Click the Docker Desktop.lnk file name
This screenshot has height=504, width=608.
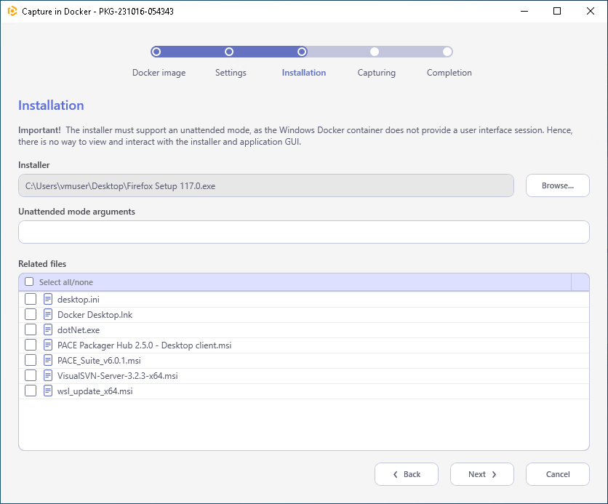tap(95, 314)
